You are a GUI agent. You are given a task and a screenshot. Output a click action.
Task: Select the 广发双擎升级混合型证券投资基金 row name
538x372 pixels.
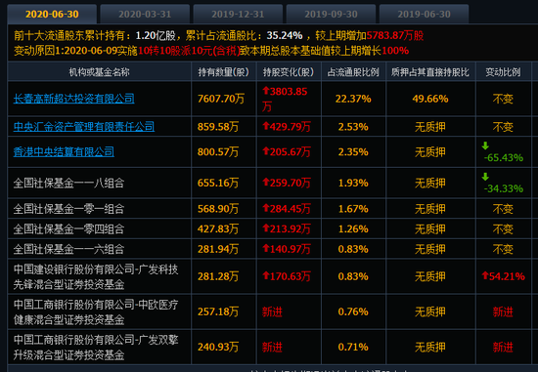click(x=96, y=348)
